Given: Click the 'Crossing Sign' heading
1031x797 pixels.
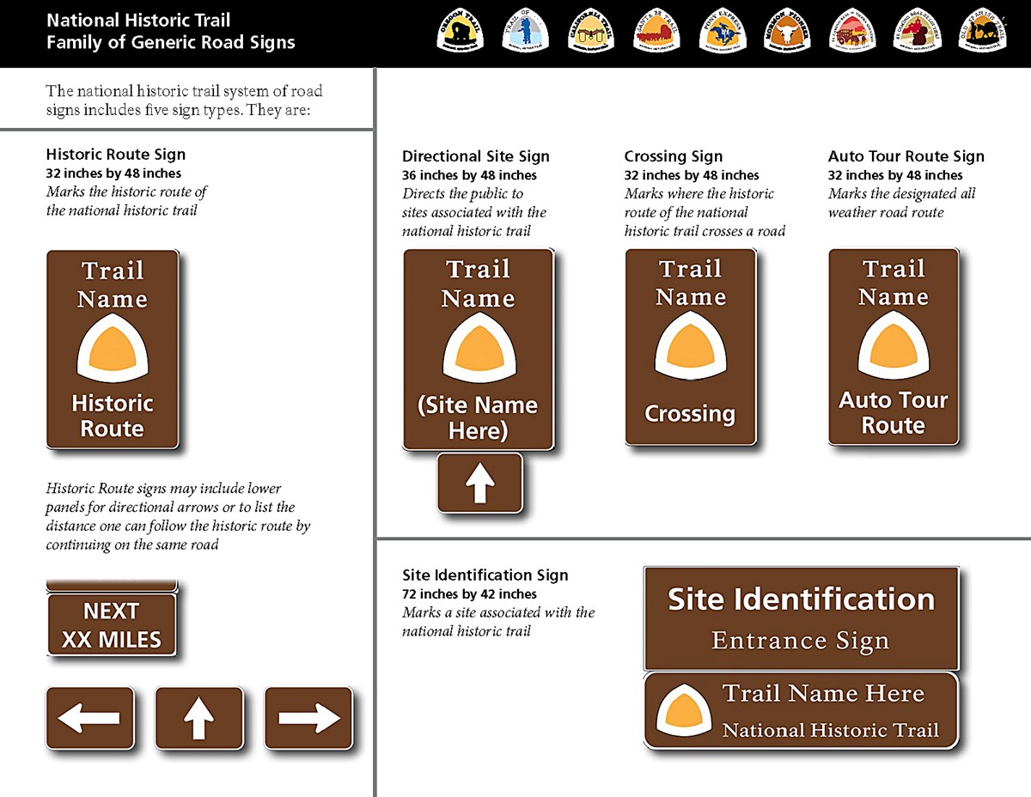Looking at the screenshot, I should 674,156.
